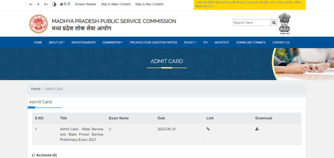The image size is (334, 158).
Task: Click Home breadcrumb link
Action: [x=36, y=89]
